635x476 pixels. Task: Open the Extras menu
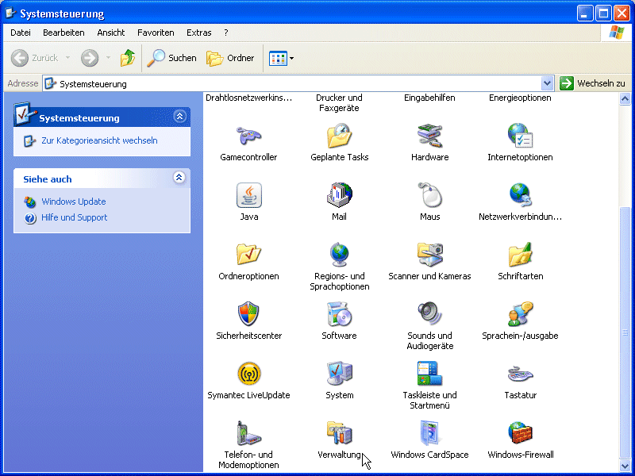tap(199, 33)
